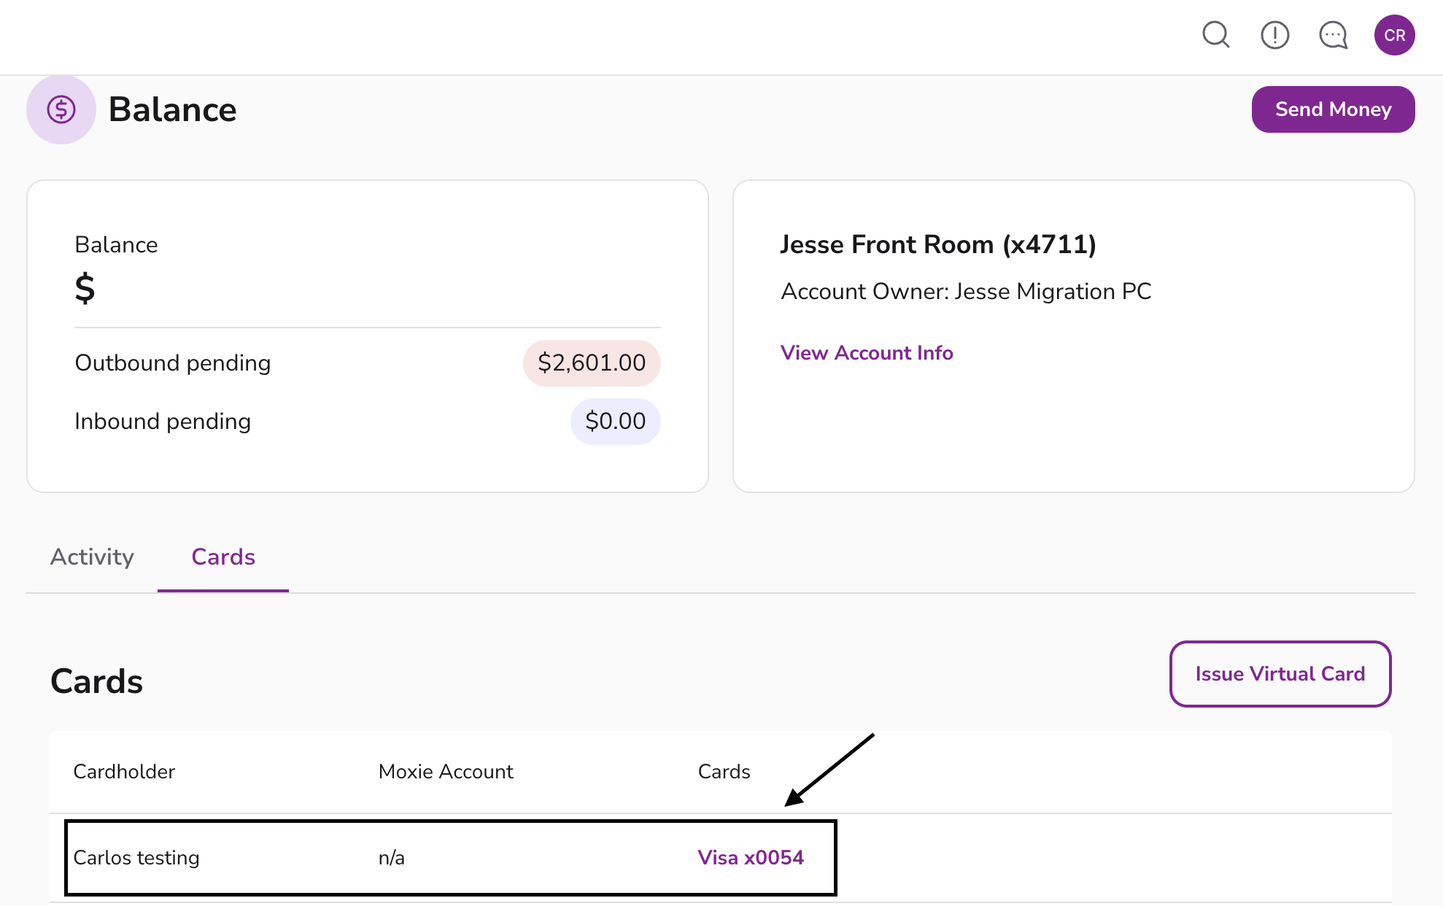Click the Moxie Account column header

pyautogui.click(x=446, y=772)
